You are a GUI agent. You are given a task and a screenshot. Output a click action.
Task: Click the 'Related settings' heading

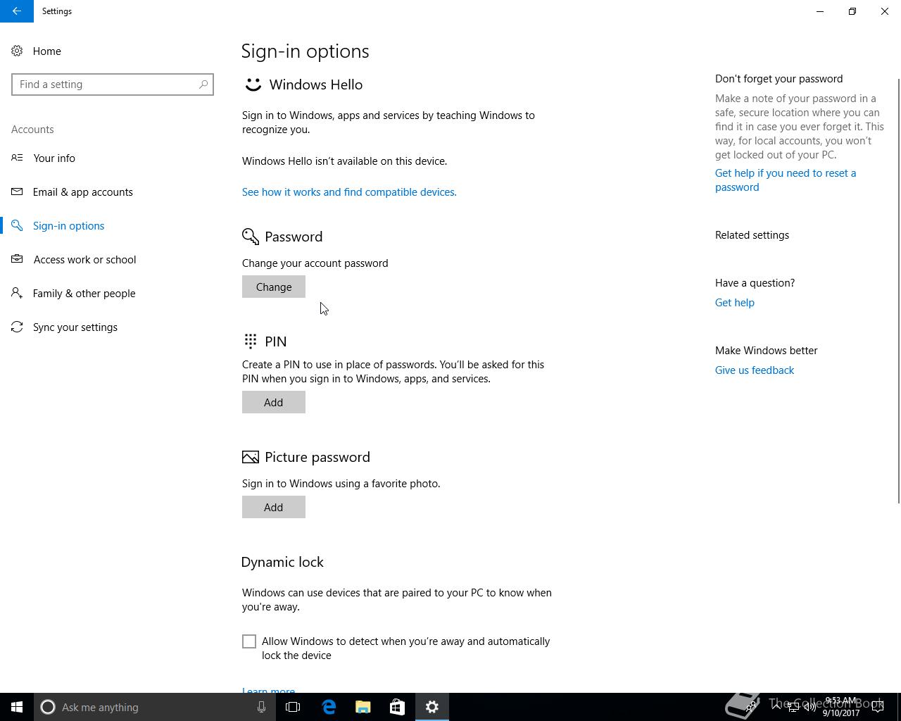[752, 235]
